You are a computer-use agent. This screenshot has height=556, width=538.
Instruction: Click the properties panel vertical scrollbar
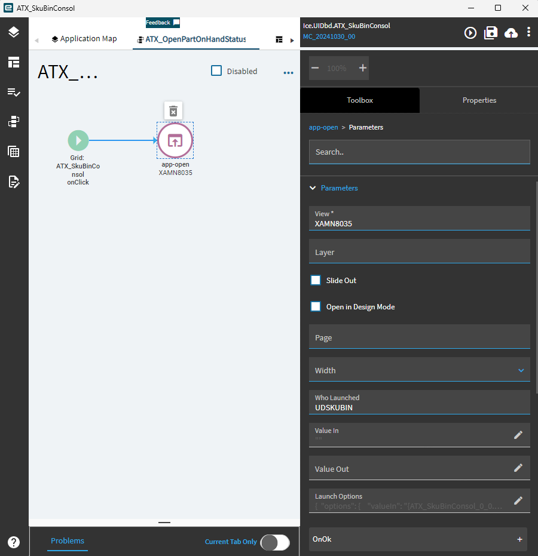coord(536,287)
